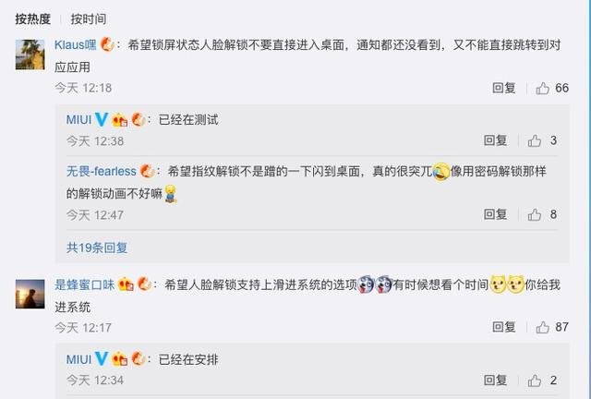The width and height of the screenshot is (591, 399).
Task: Click the crown badge next to 是蜂蜜口味
Action: click(x=126, y=284)
